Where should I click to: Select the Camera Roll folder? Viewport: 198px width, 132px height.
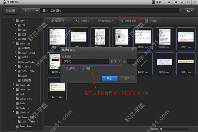click(x=26, y=117)
